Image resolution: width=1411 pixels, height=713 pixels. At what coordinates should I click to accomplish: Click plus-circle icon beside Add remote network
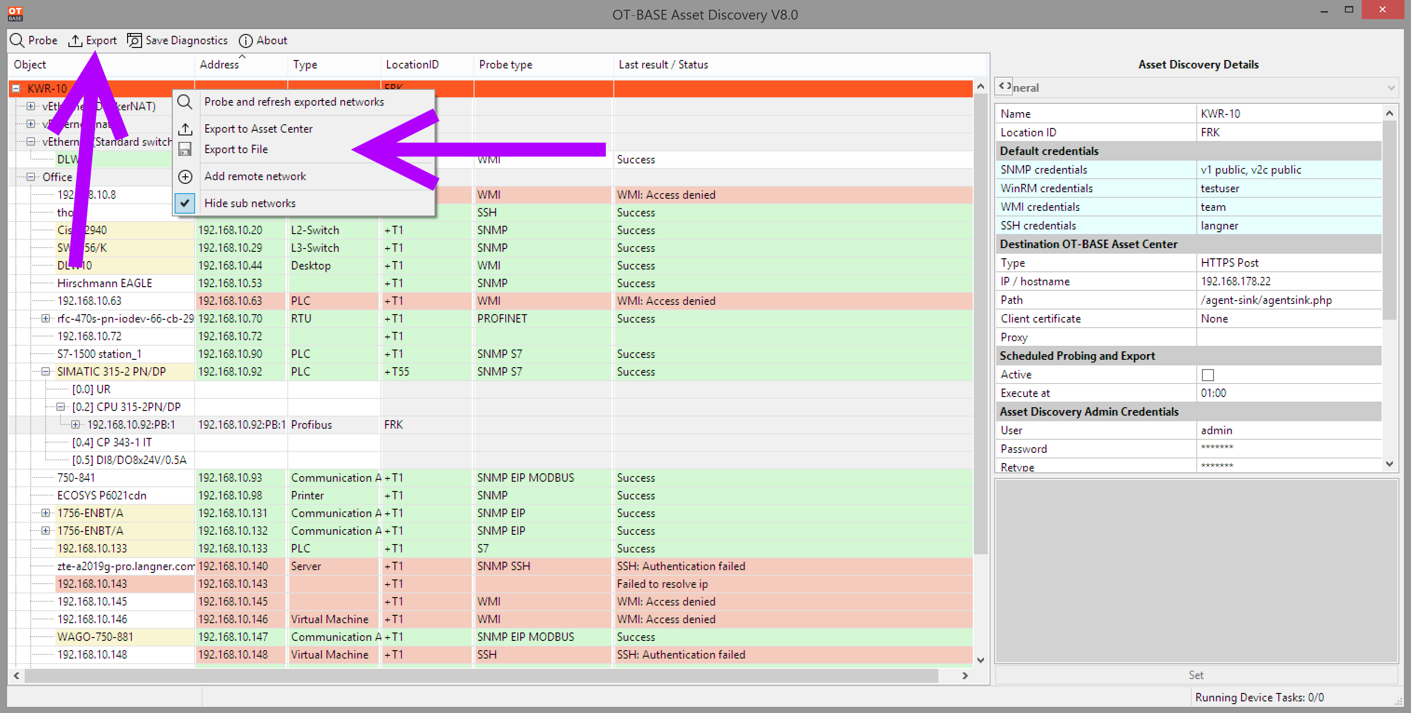click(185, 176)
